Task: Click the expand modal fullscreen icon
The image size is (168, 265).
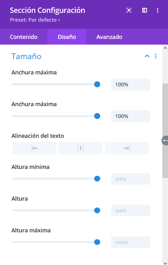Action: (x=129, y=10)
